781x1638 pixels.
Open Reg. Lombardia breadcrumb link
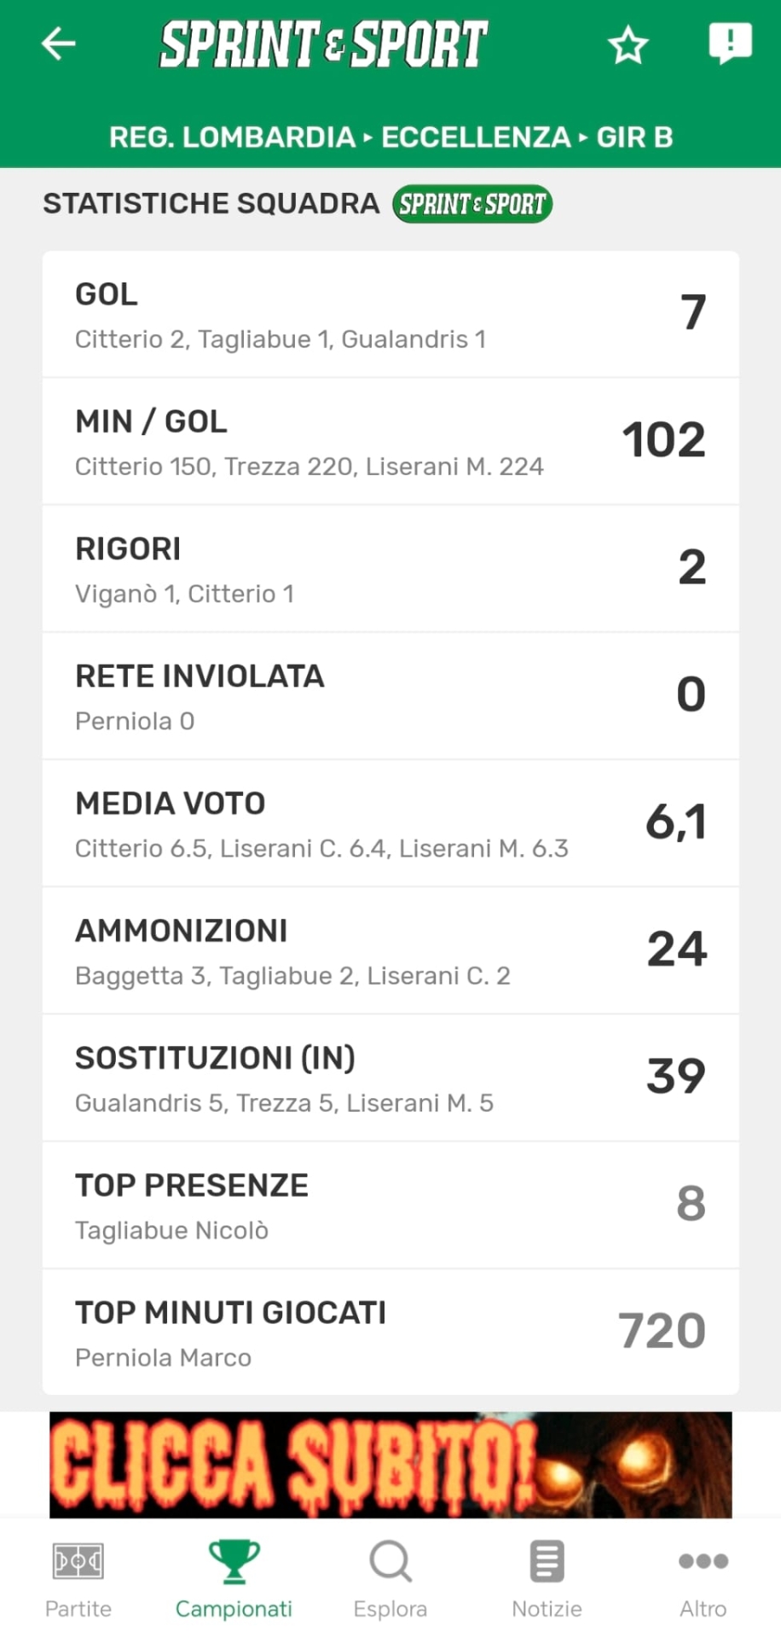click(232, 137)
